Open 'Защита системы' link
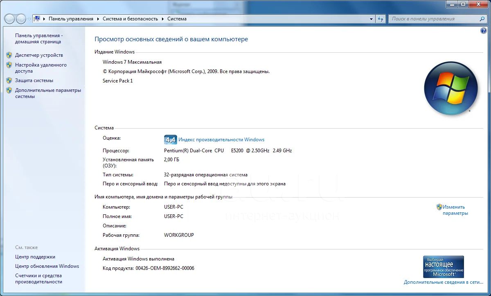Image resolution: width=491 pixels, height=296 pixels. (34, 80)
